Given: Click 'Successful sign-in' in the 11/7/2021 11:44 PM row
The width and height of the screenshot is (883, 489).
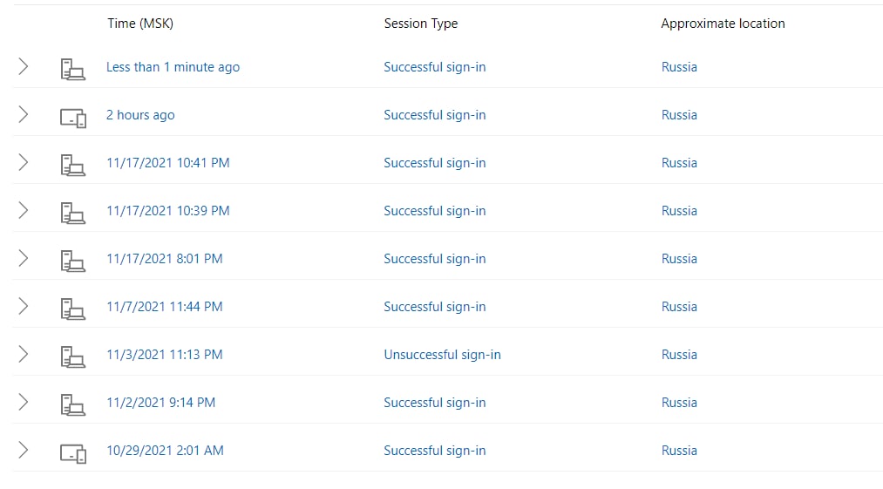Looking at the screenshot, I should pos(435,307).
